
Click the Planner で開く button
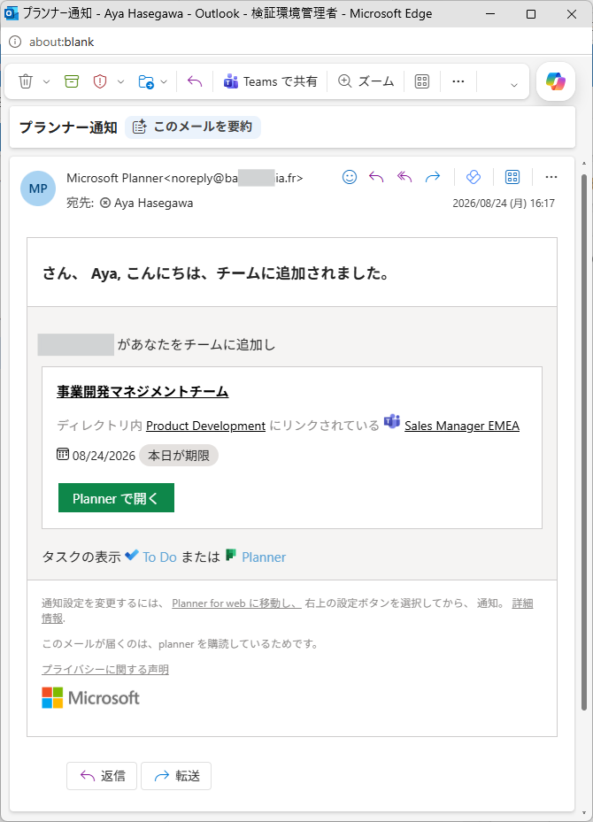(x=116, y=497)
